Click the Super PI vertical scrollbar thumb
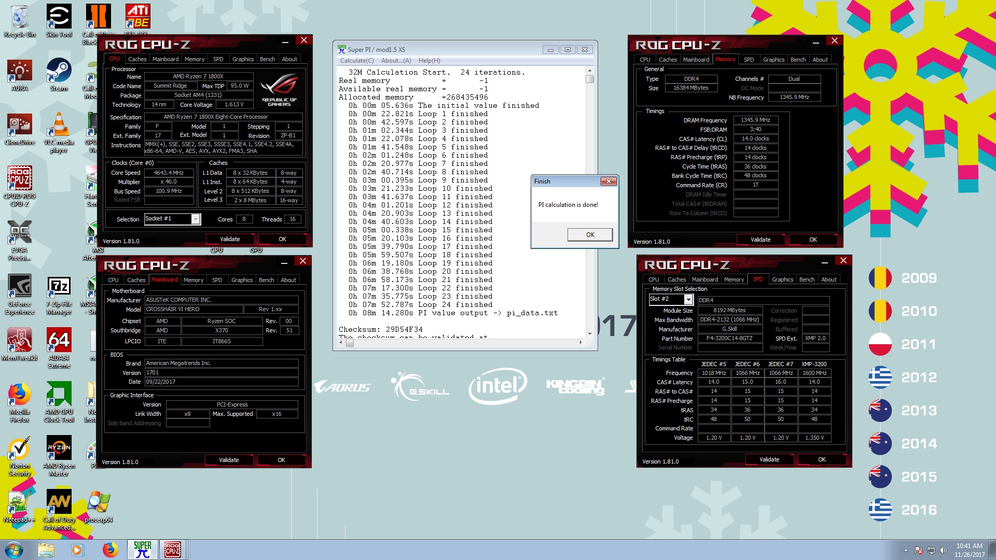Image resolution: width=996 pixels, height=560 pixels. click(590, 79)
